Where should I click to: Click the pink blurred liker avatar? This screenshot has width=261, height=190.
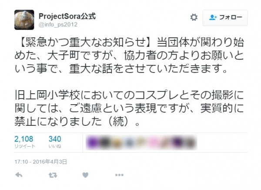click(x=154, y=143)
